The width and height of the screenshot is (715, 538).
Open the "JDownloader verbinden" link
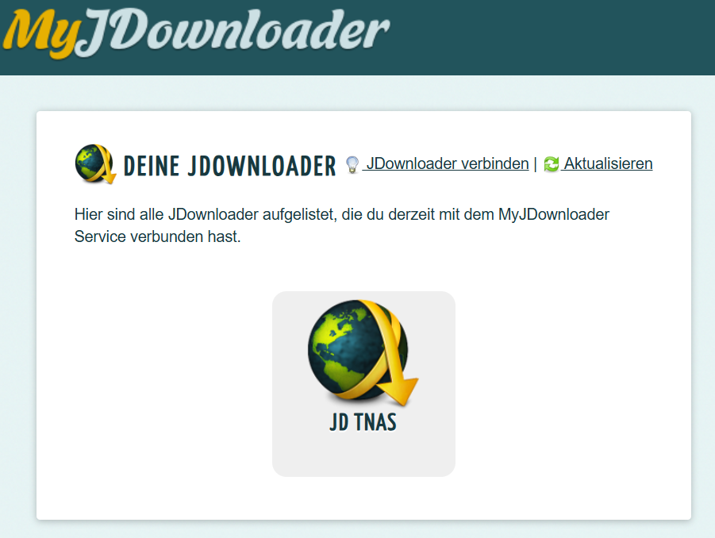pyautogui.click(x=447, y=164)
